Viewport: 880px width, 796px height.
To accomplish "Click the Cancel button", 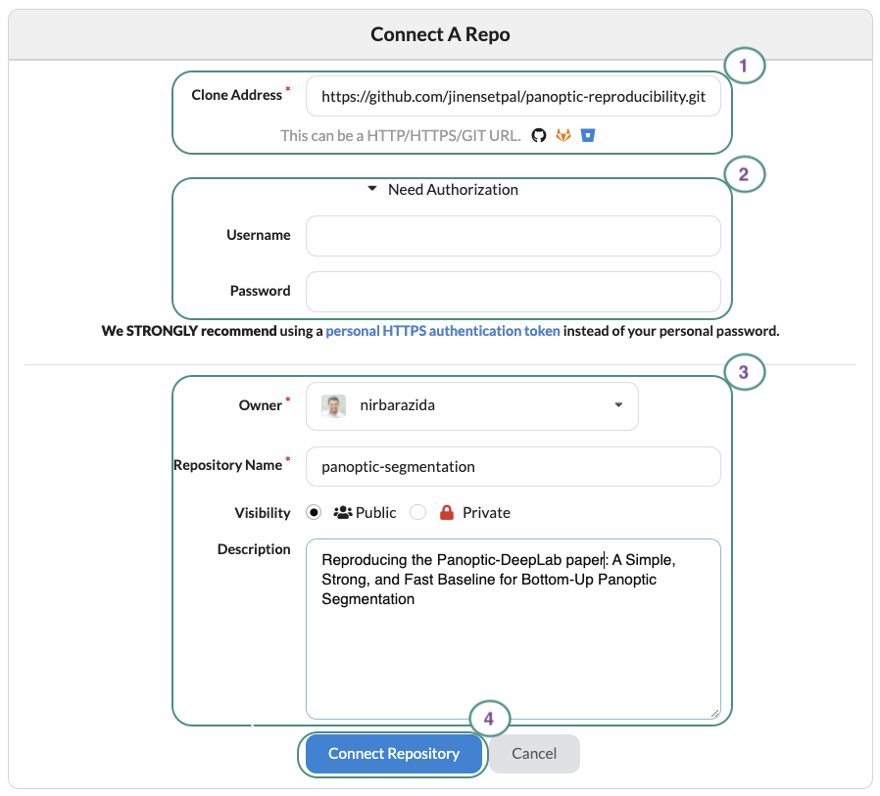I will tap(534, 754).
